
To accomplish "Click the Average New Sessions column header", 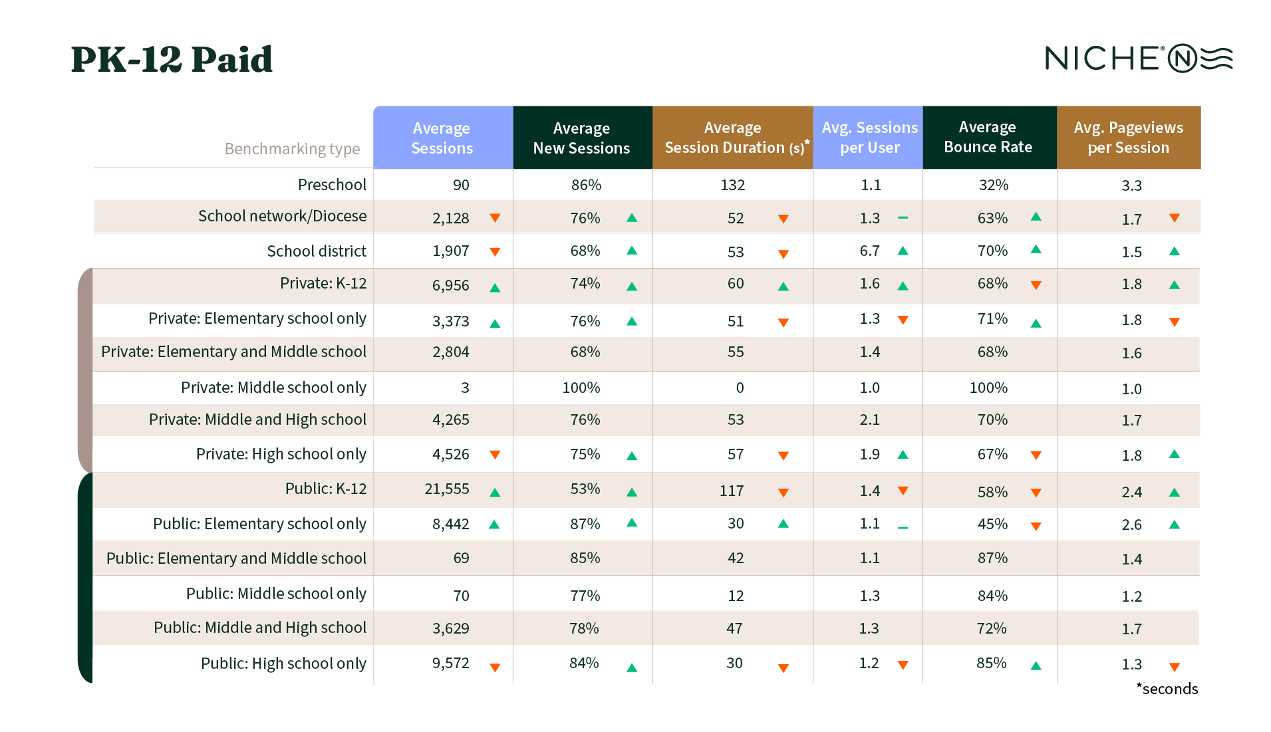I will (x=583, y=138).
